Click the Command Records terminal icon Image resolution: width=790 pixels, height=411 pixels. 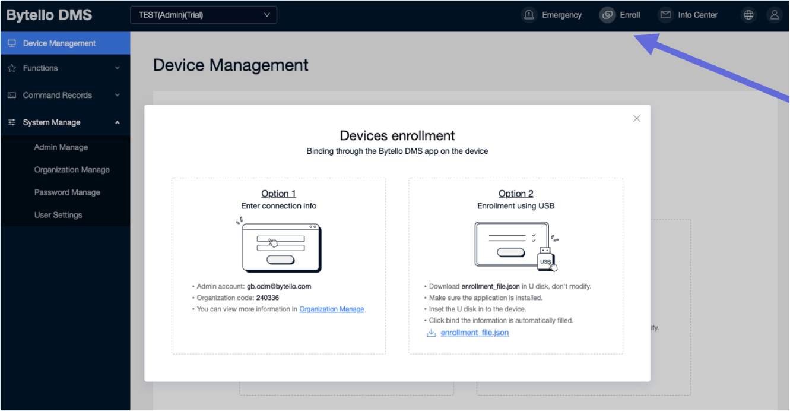pyautogui.click(x=12, y=95)
